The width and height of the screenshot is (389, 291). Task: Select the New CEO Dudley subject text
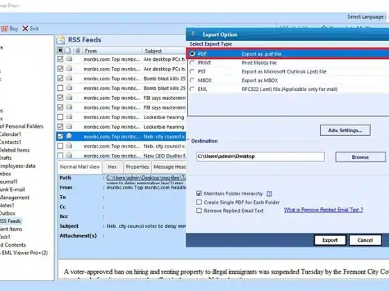[x=165, y=156]
